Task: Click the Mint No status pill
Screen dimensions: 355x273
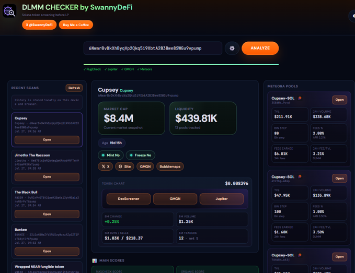Action: [111, 155]
